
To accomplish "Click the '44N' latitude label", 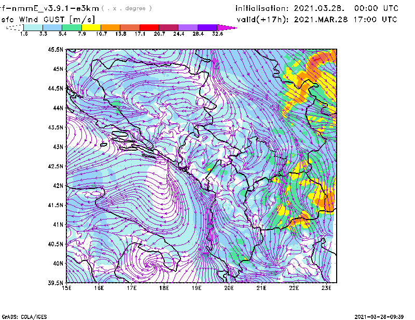I will point(58,108).
